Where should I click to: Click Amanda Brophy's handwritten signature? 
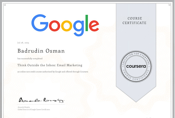41,100
